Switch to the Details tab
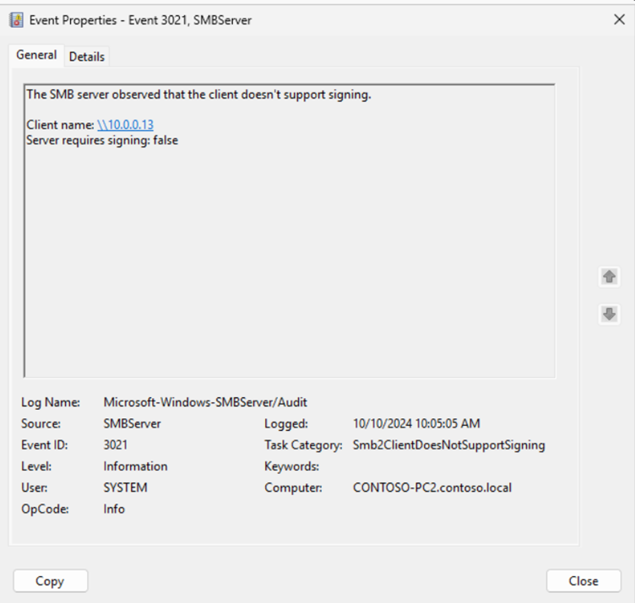Screen dimensions: 635x603 click(x=87, y=57)
